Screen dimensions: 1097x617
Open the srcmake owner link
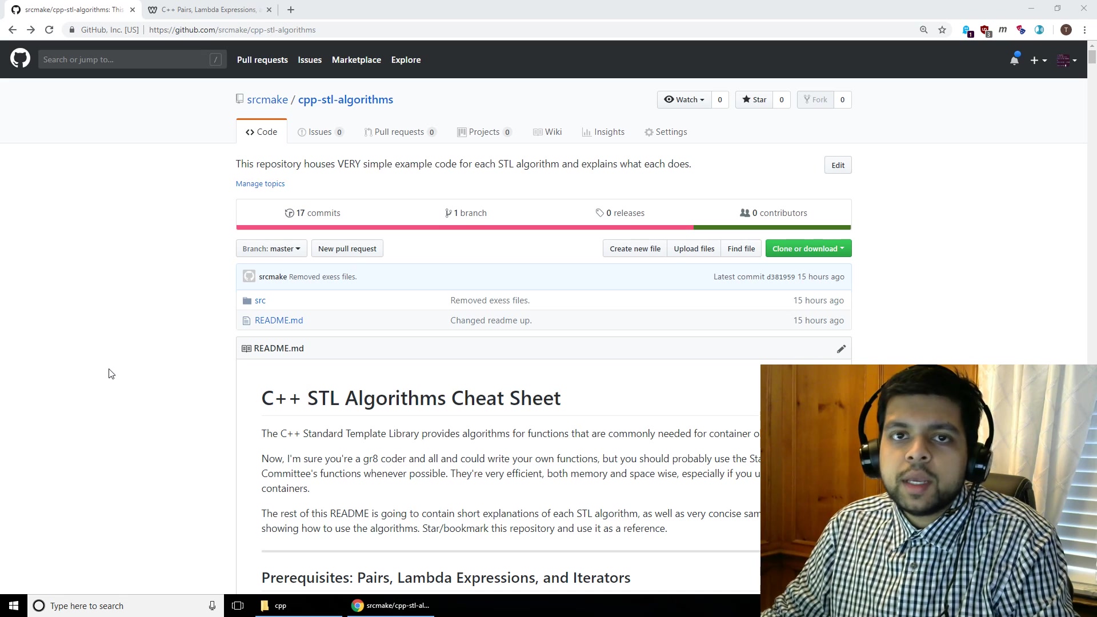point(267,99)
